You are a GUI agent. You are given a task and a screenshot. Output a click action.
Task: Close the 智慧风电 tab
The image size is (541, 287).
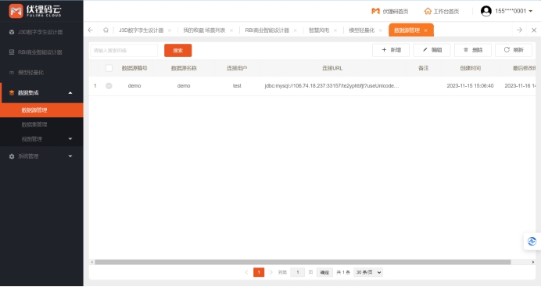coord(335,30)
